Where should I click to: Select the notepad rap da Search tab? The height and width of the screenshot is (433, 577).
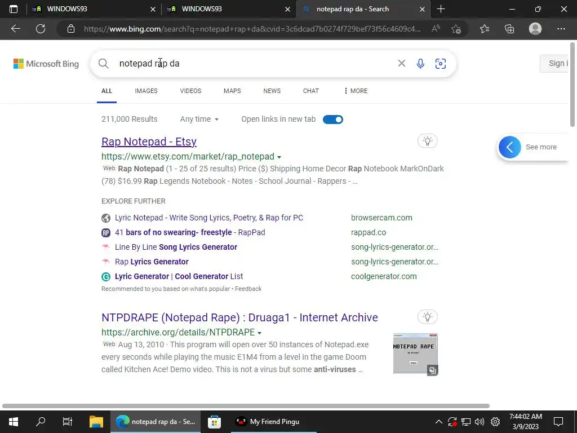click(363, 9)
